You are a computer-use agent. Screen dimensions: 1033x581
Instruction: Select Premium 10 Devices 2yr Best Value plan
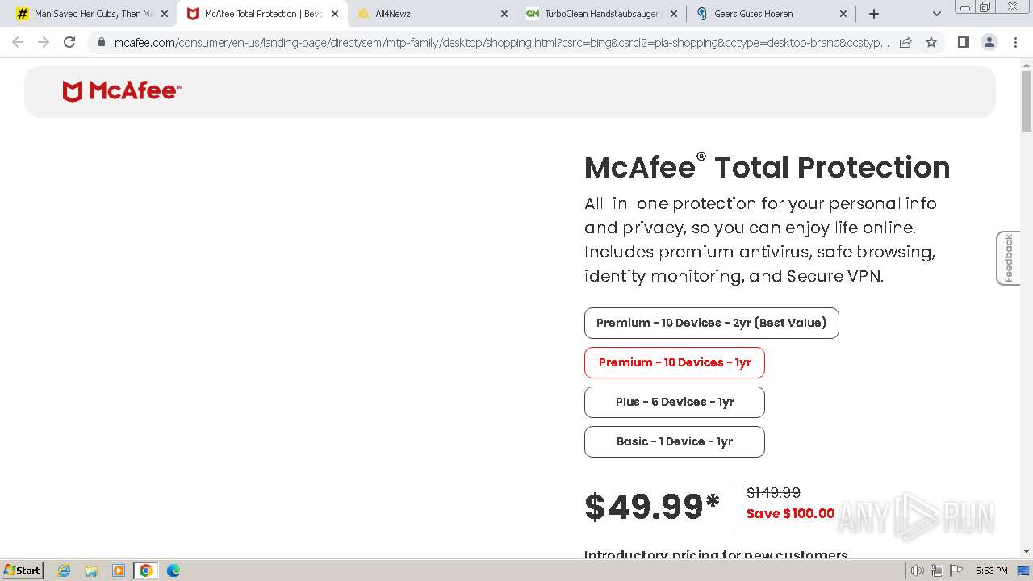pyautogui.click(x=711, y=323)
